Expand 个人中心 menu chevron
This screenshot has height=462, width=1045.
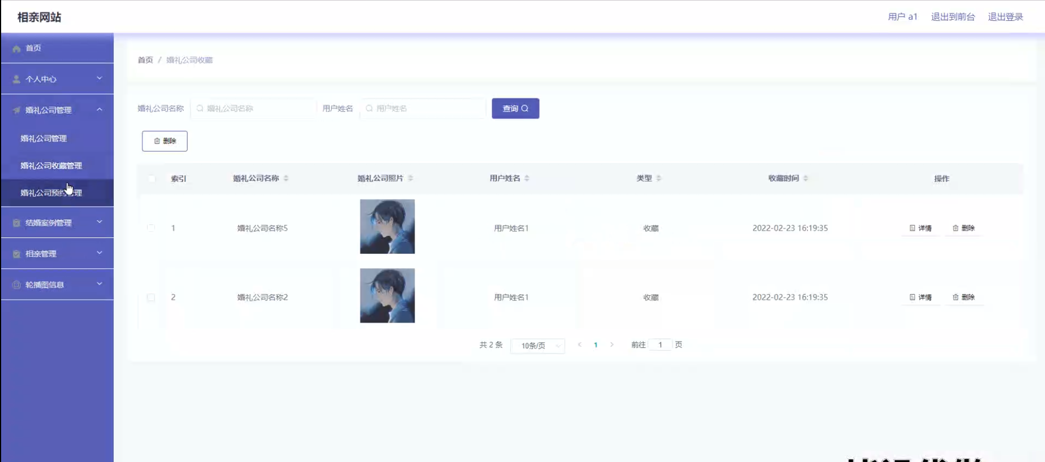pyautogui.click(x=100, y=78)
